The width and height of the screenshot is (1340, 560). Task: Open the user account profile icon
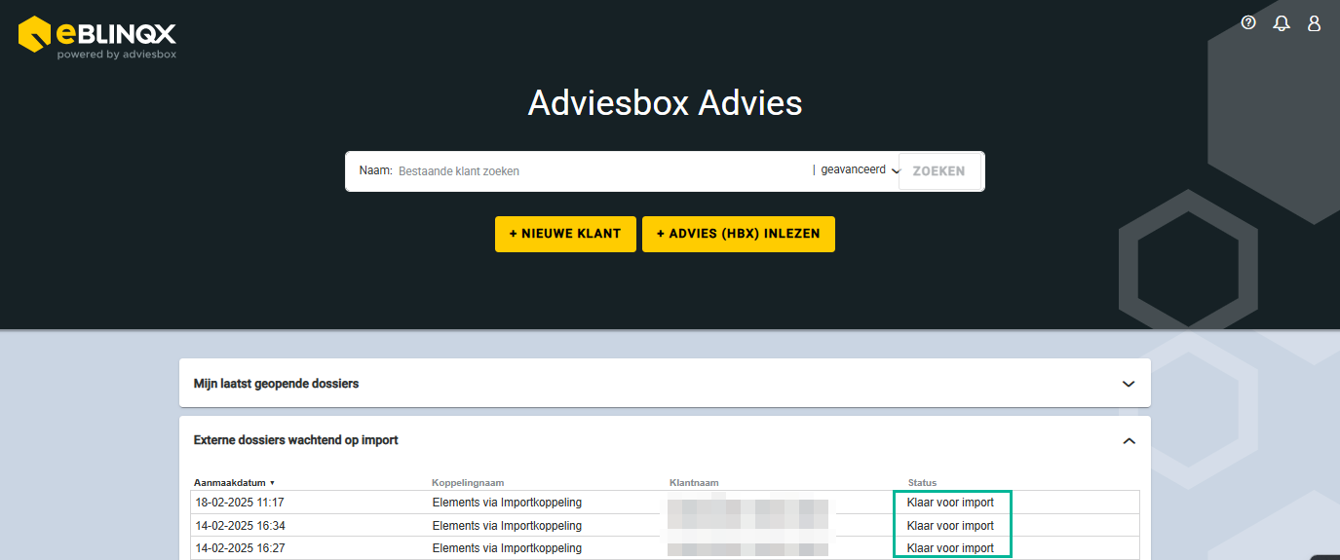1314,23
